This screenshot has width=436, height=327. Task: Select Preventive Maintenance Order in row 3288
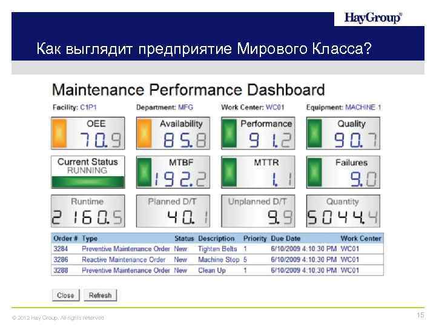[126, 270]
